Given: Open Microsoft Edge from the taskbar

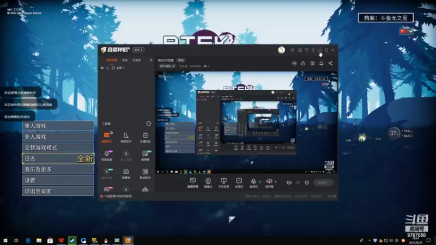Looking at the screenshot, I should pos(28,240).
